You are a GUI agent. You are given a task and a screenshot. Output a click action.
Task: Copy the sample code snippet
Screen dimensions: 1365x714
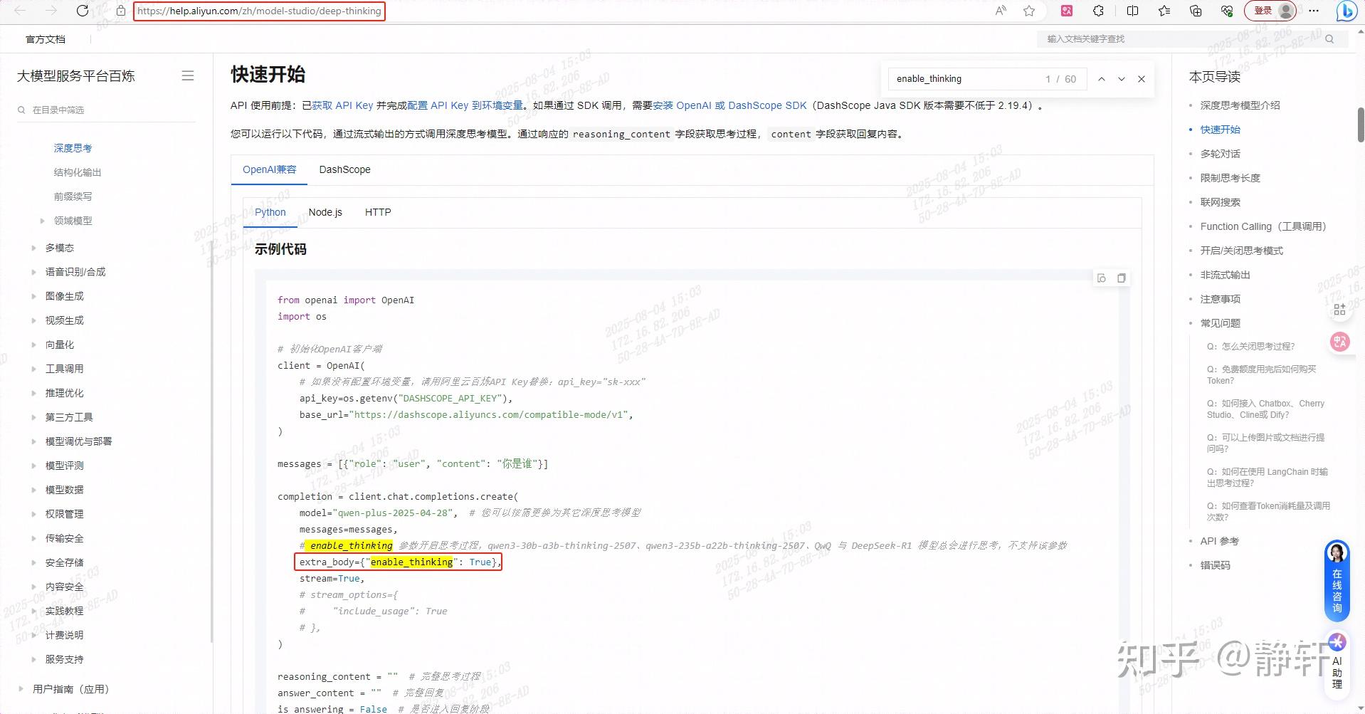1122,278
